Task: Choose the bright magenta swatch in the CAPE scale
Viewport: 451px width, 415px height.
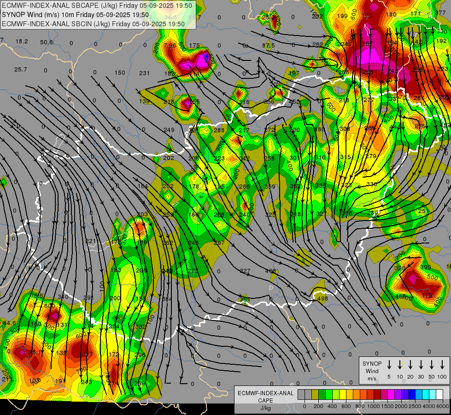Action: (391, 395)
